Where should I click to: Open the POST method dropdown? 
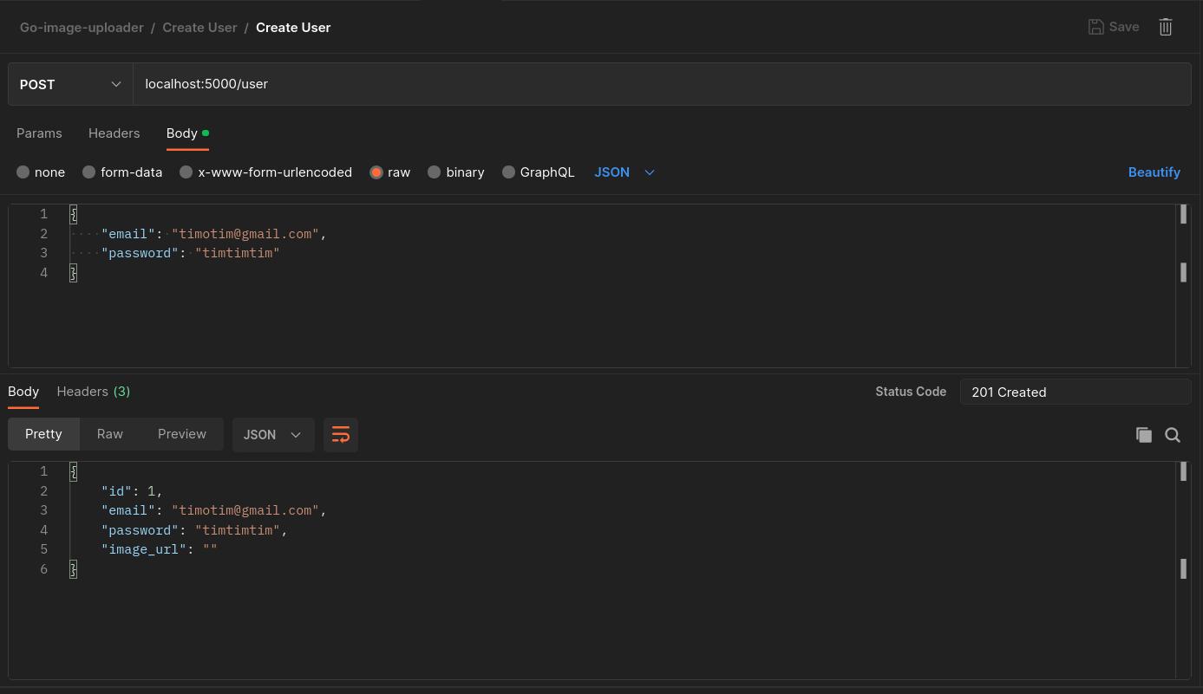(x=70, y=84)
